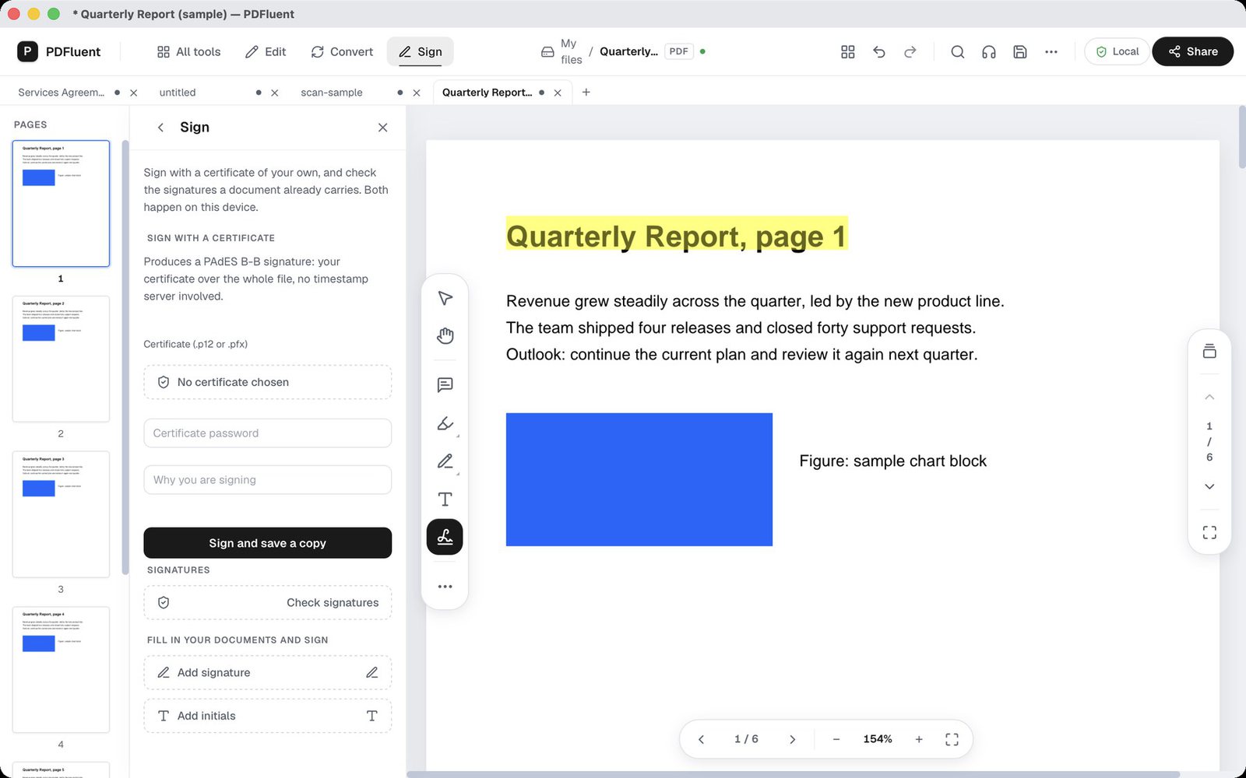Focus the Certificate password field
Screen dimensions: 1246x778
[267, 433]
